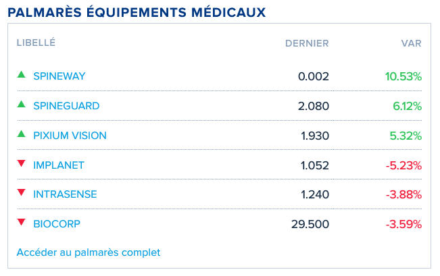440x276 pixels.
Task: Click the green arrow next to PIXIUM VISION
Action: [x=21, y=134]
